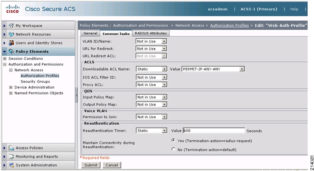This screenshot has height=171, width=314.
Task: Click the ACS5-1 (Primary) label
Action: point(259,9)
